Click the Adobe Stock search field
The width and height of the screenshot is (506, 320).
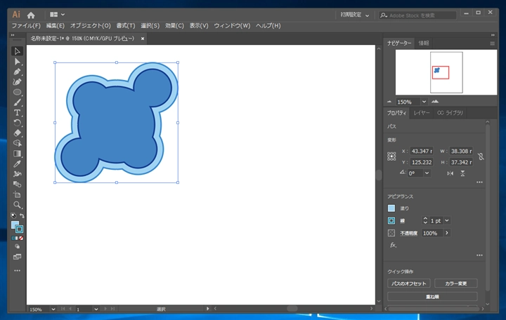tap(418, 15)
